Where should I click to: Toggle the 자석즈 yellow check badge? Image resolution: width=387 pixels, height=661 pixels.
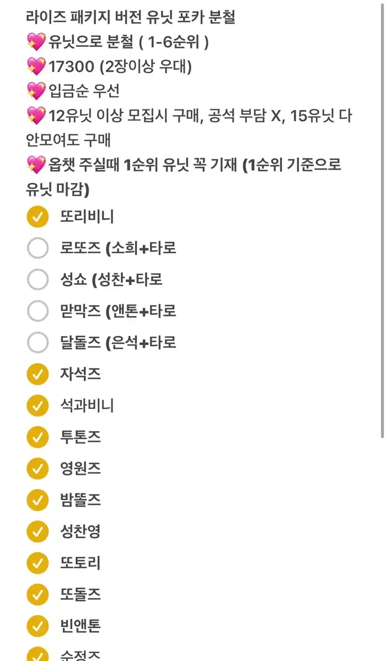37,373
